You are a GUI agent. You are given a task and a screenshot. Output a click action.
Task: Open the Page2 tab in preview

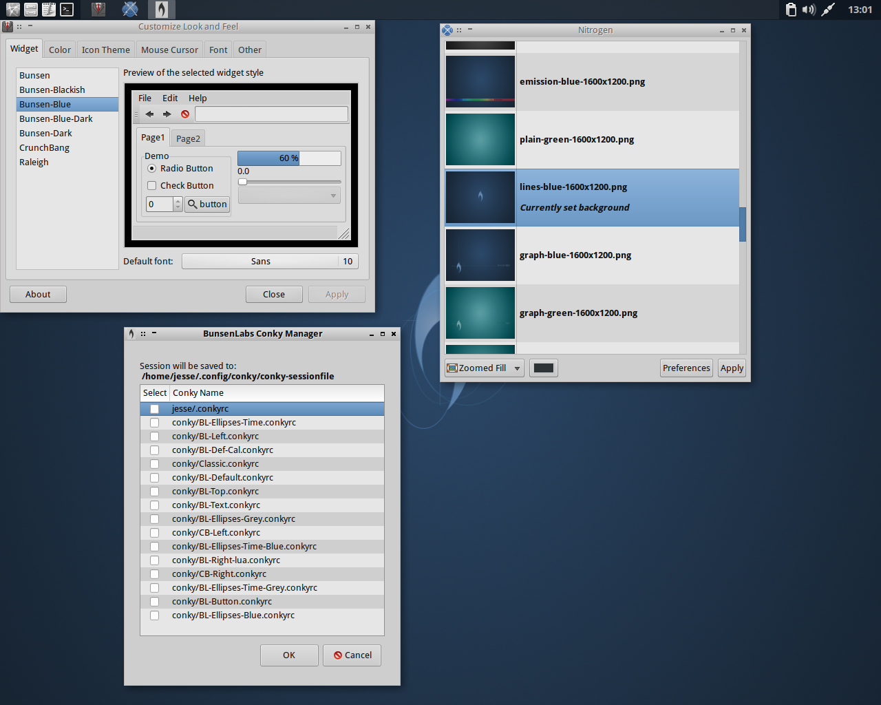click(188, 138)
